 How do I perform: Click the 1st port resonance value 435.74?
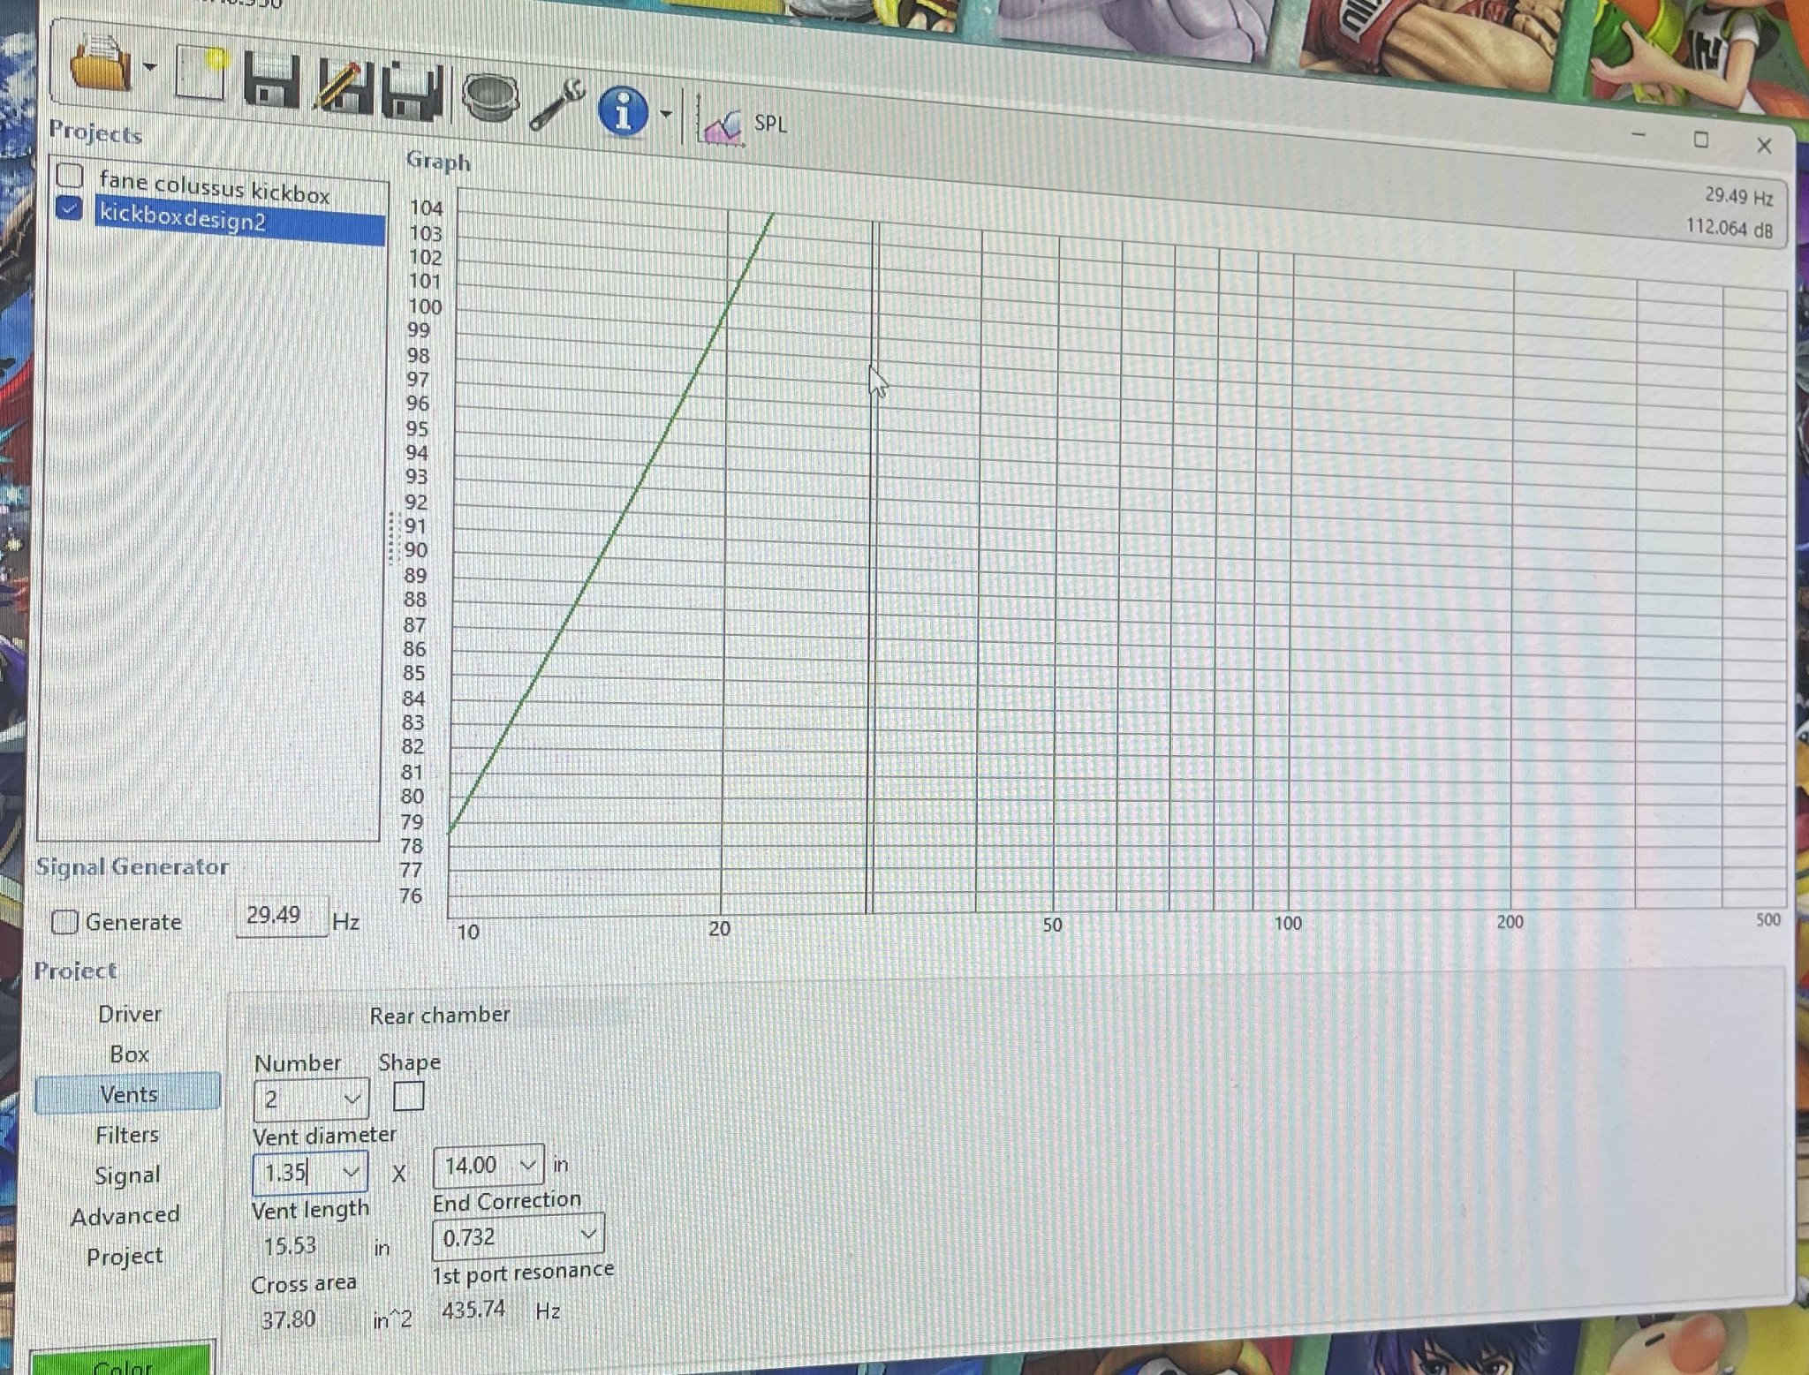pos(473,1309)
